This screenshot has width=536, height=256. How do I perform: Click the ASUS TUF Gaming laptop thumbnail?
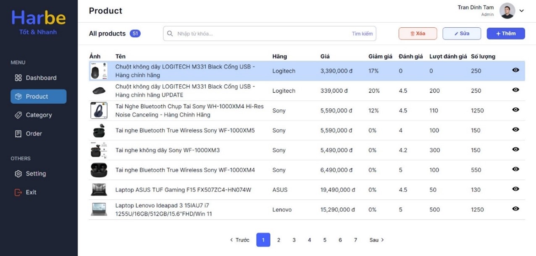tap(99, 190)
